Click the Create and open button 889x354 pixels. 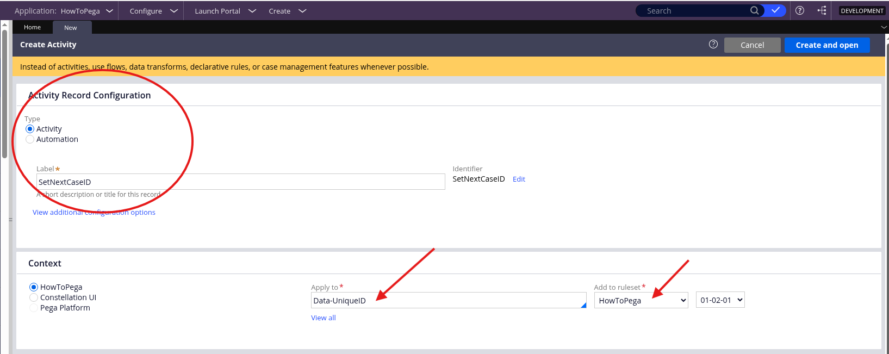(x=826, y=45)
